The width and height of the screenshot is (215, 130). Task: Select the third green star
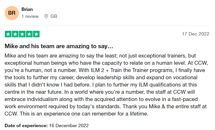click(22, 34)
